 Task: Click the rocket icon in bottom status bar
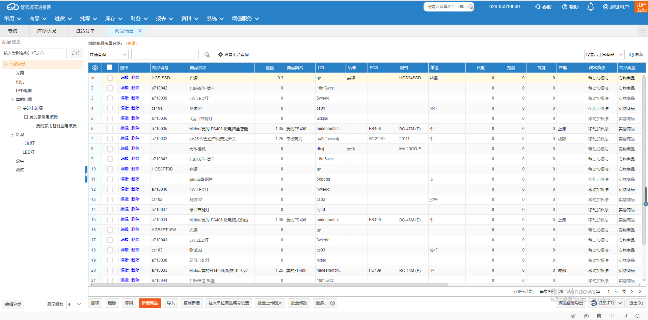point(573,316)
